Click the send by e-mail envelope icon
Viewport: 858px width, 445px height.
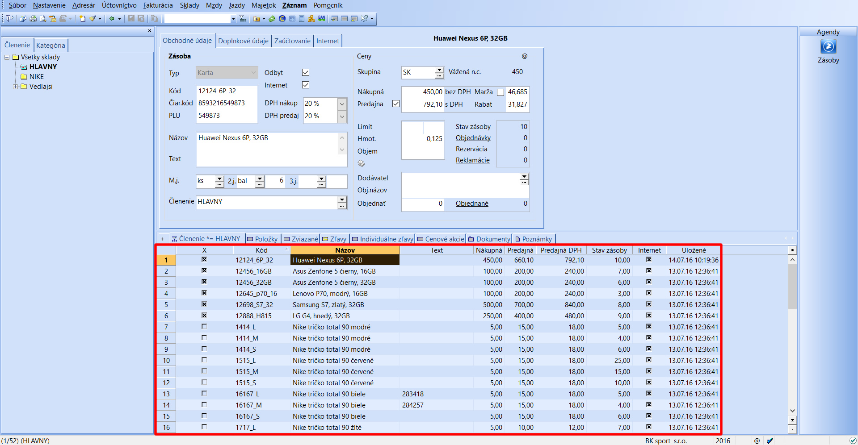(x=53, y=19)
